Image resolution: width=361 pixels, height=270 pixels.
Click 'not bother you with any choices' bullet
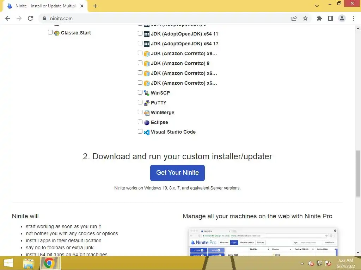pos(72,233)
